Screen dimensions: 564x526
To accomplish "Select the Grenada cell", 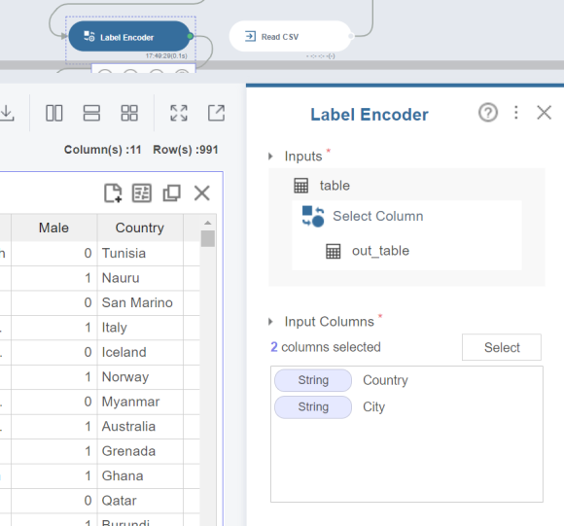I will 140,451.
